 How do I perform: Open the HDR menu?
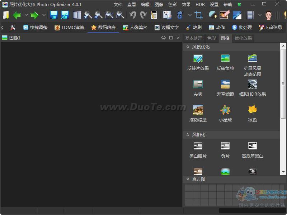200,5
